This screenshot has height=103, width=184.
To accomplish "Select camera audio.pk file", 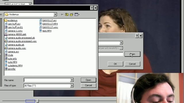I will coord(16,45).
